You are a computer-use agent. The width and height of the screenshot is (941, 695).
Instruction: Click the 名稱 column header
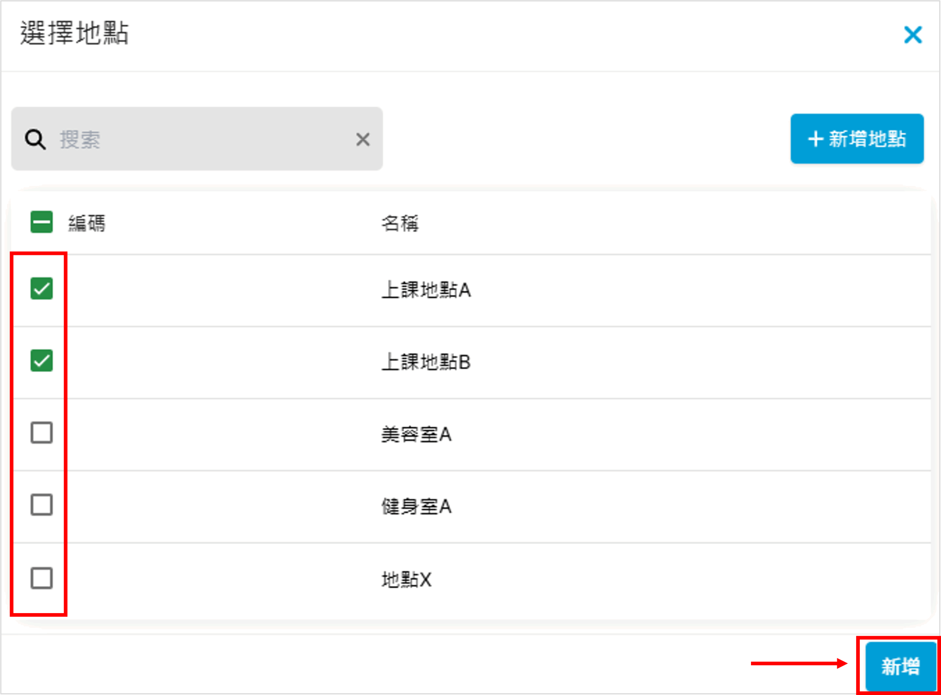pyautogui.click(x=400, y=223)
